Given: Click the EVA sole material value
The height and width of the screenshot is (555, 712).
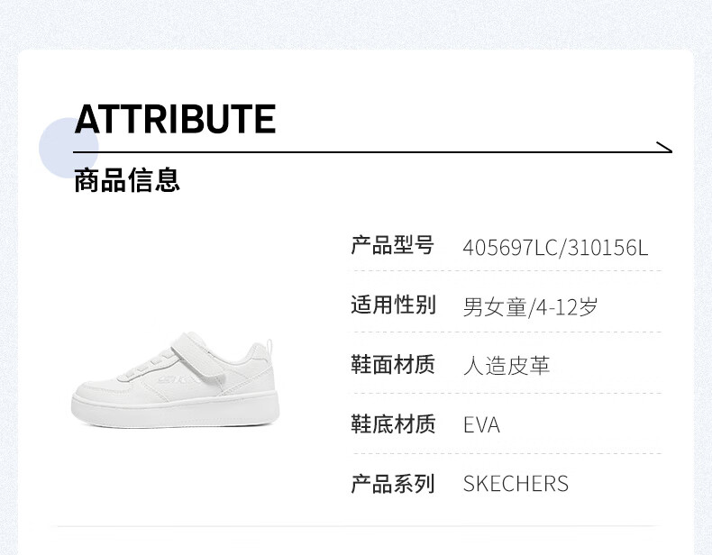Looking at the screenshot, I should coord(481,425).
